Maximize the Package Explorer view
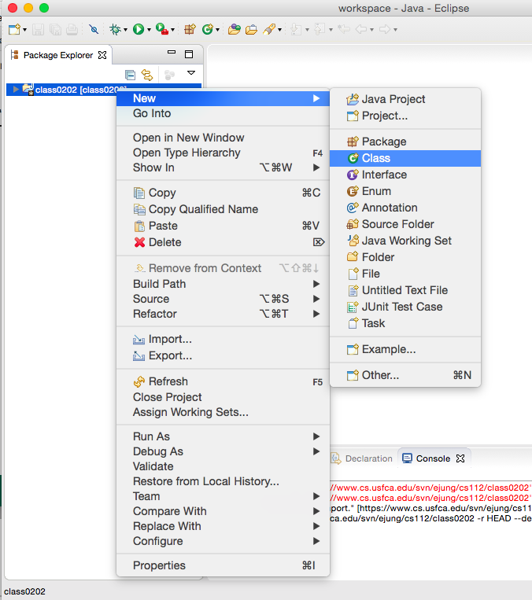 click(x=189, y=54)
